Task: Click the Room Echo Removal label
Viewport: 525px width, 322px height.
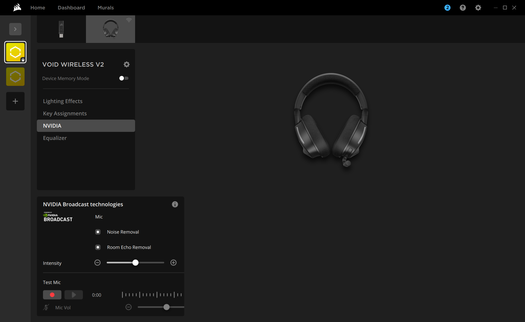Action: click(x=129, y=247)
